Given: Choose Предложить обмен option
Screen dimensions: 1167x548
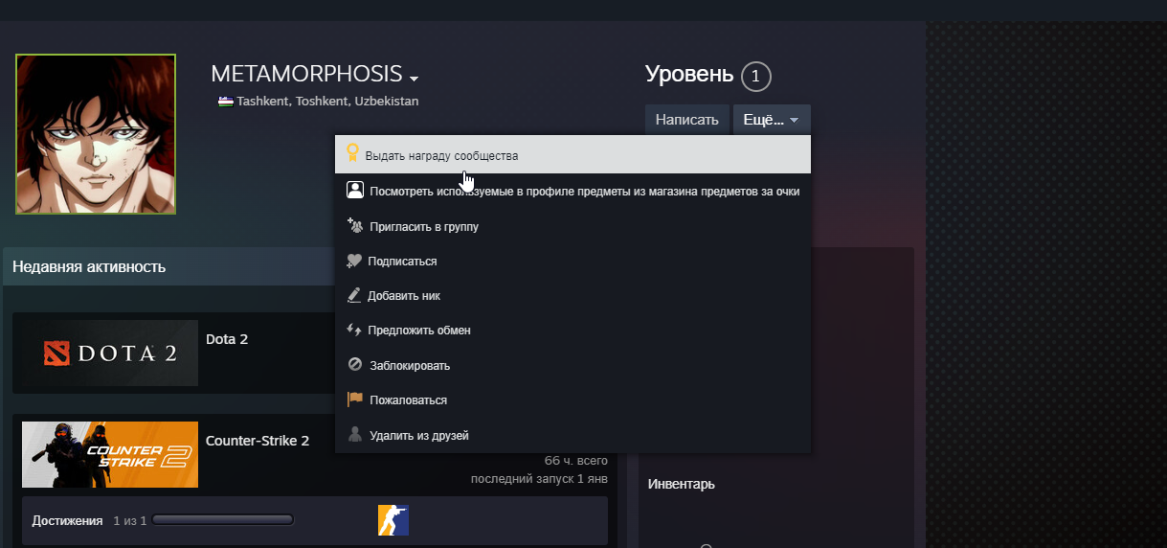Looking at the screenshot, I should (572, 330).
